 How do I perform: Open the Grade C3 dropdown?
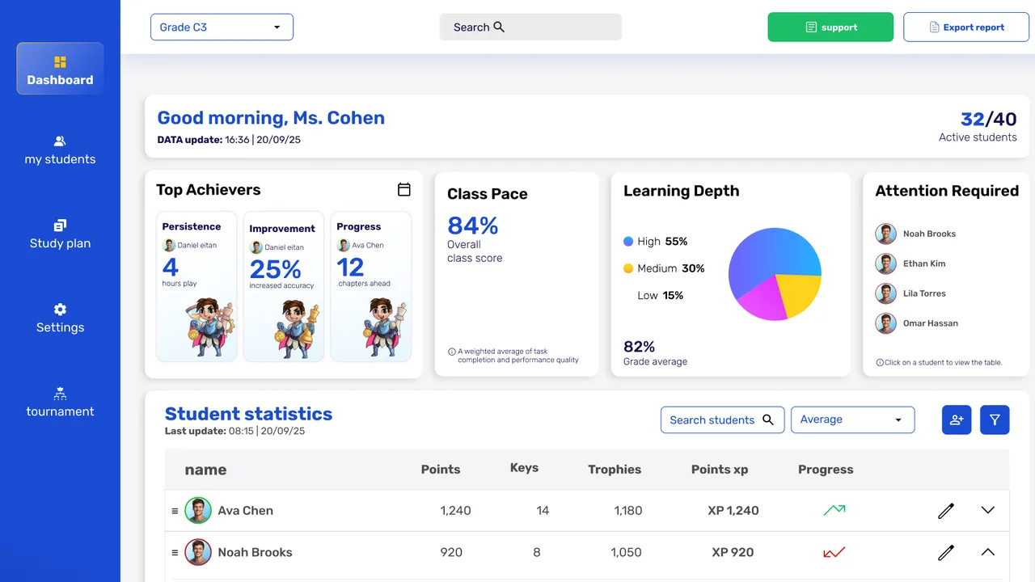click(222, 27)
